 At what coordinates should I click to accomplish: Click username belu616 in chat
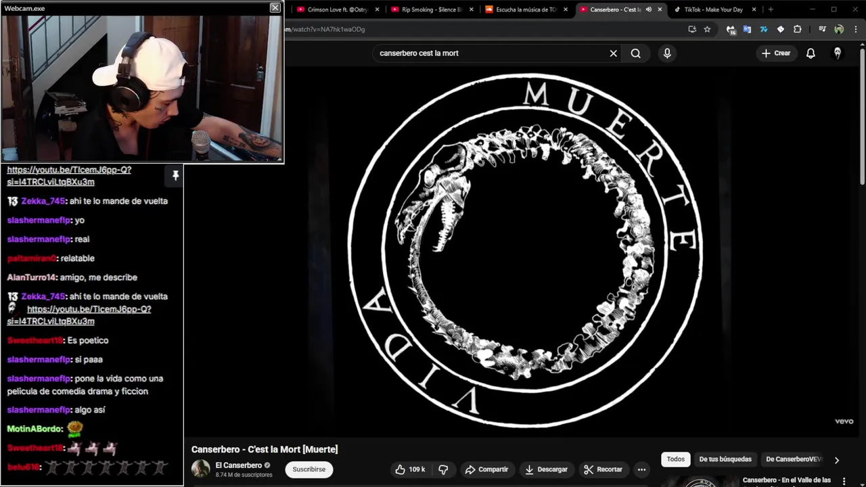click(24, 467)
